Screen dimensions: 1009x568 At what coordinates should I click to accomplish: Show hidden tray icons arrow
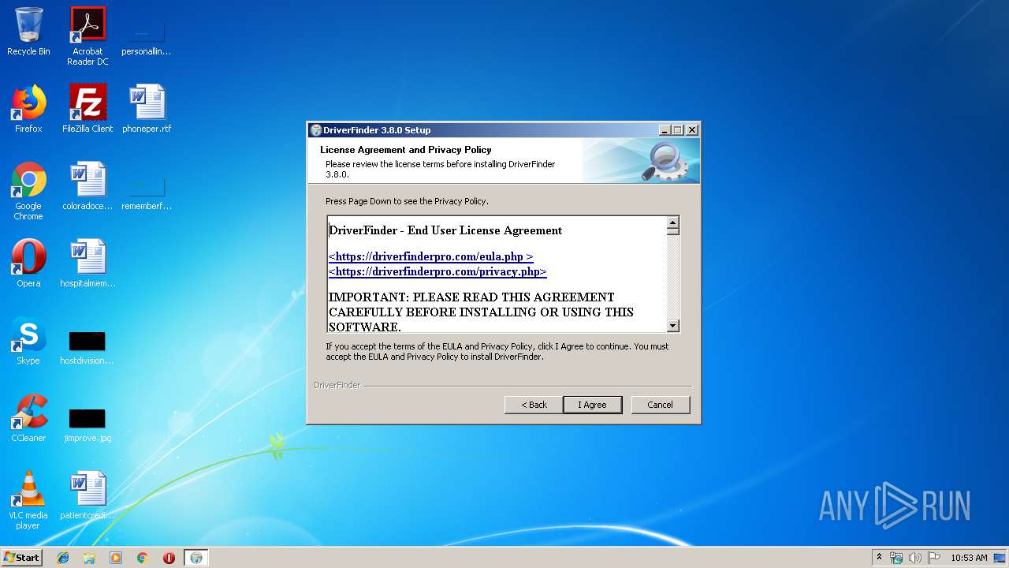[879, 557]
